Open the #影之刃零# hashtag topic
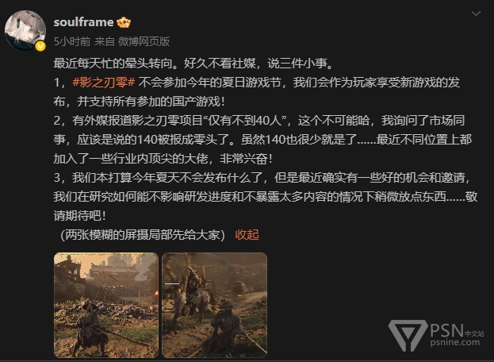 point(104,83)
